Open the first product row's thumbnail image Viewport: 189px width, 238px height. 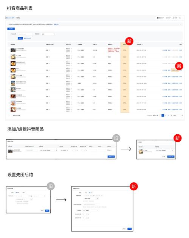pos(13,50)
